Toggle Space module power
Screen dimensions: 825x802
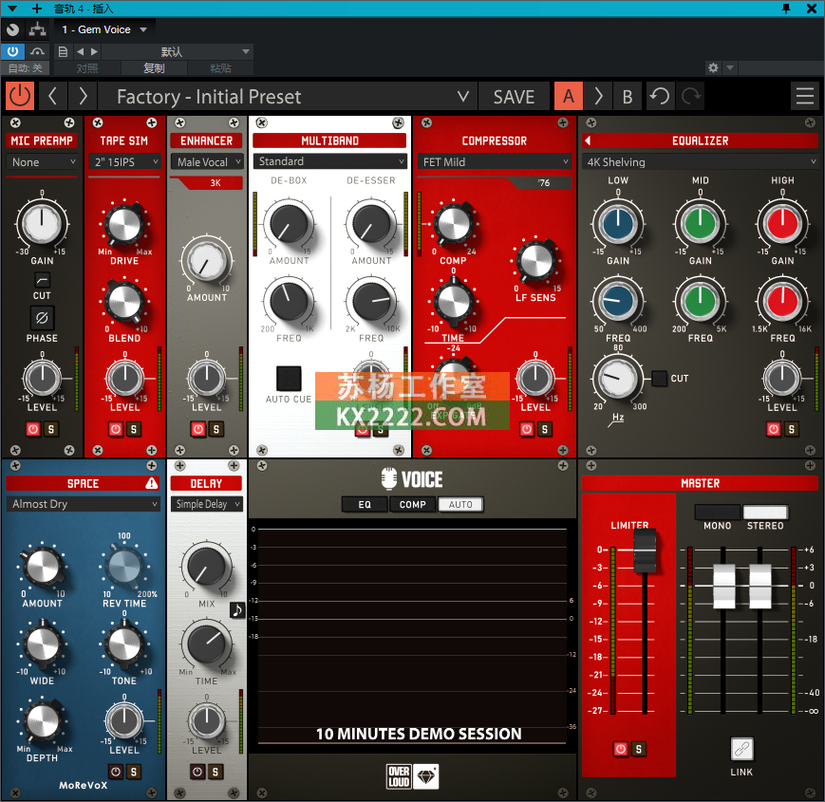116,772
